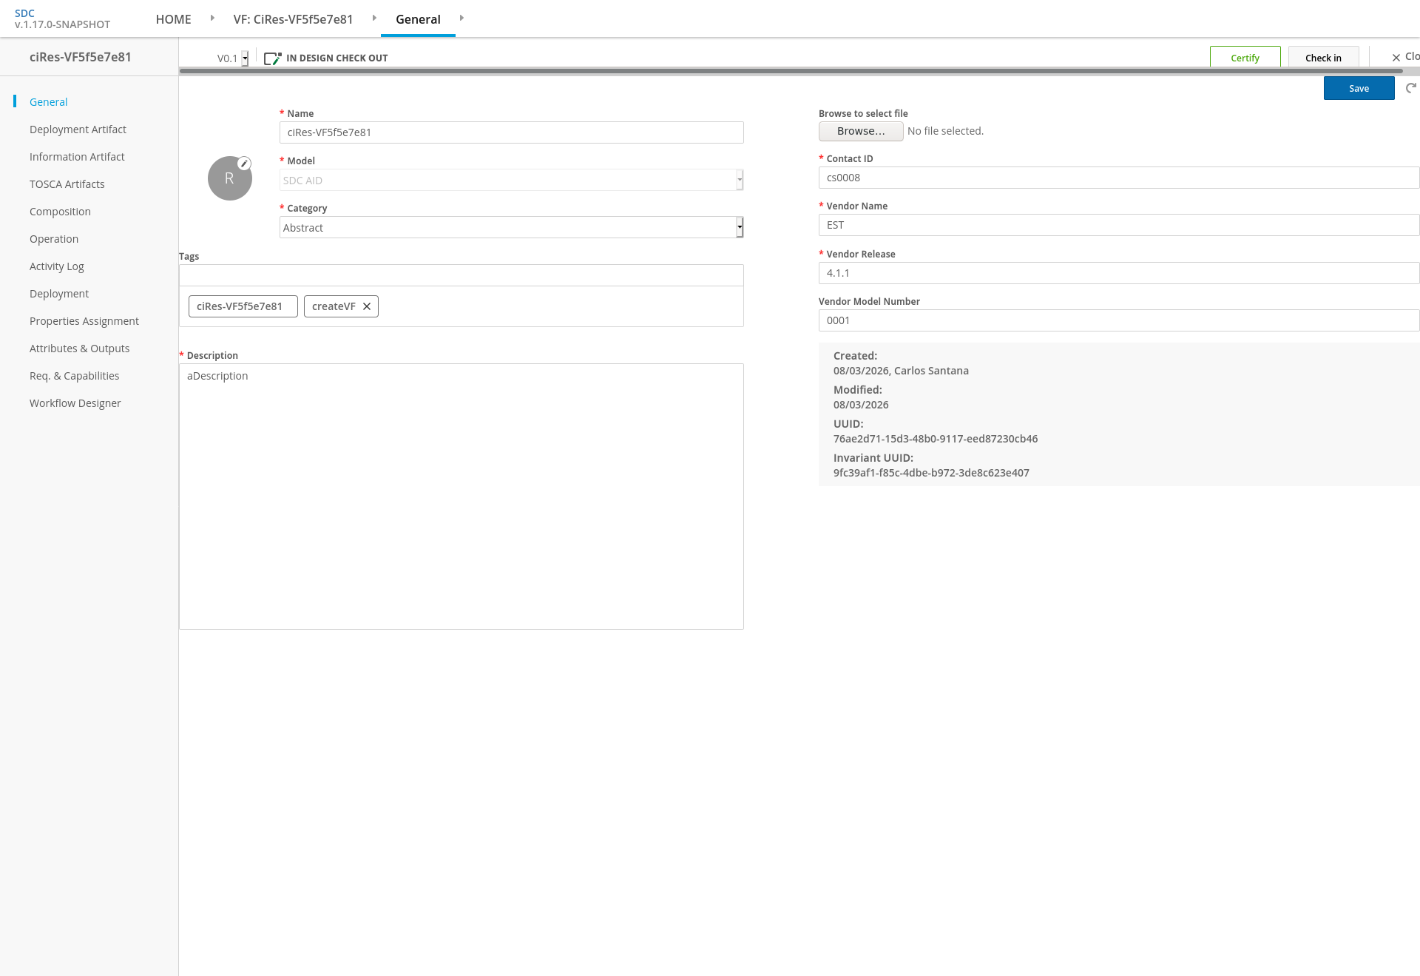Click the Tags input field
The image size is (1420, 976).
pos(461,275)
